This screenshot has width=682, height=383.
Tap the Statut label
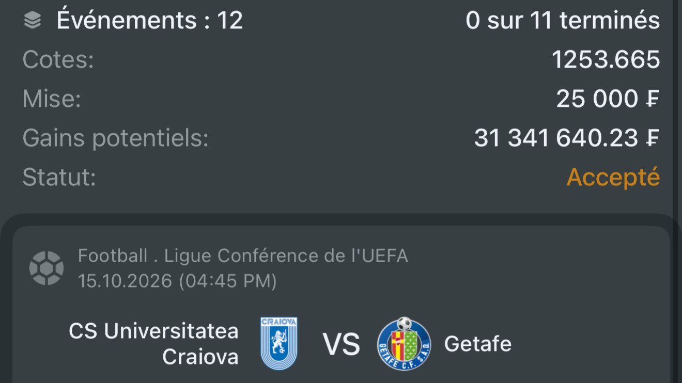[x=59, y=178]
